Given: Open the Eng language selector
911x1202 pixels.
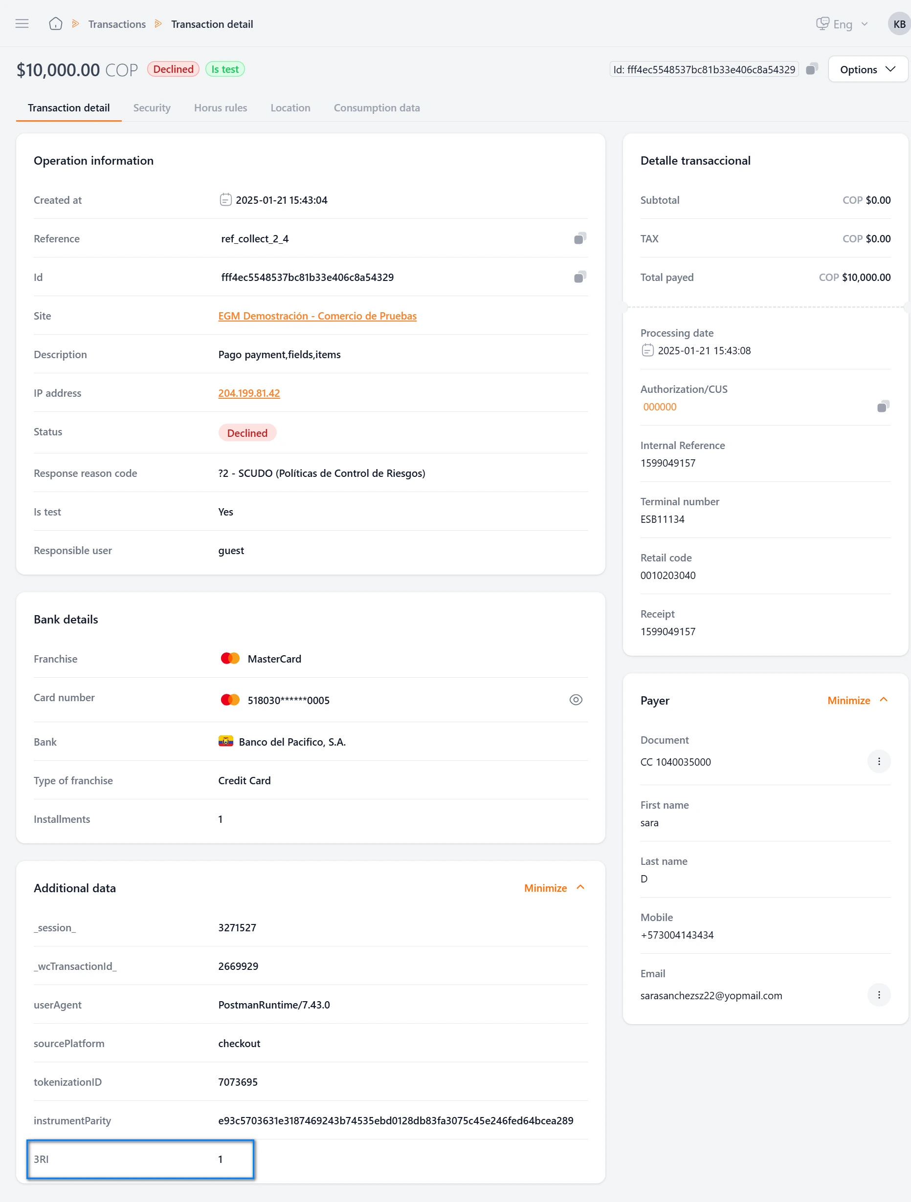Looking at the screenshot, I should tap(842, 24).
